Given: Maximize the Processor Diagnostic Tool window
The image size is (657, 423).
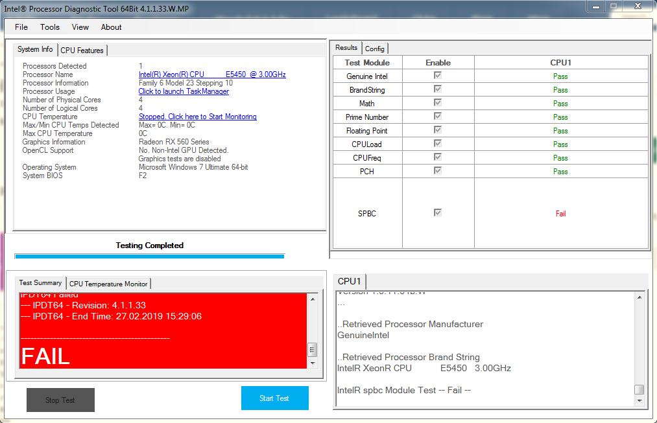Looking at the screenshot, I should coord(614,6).
